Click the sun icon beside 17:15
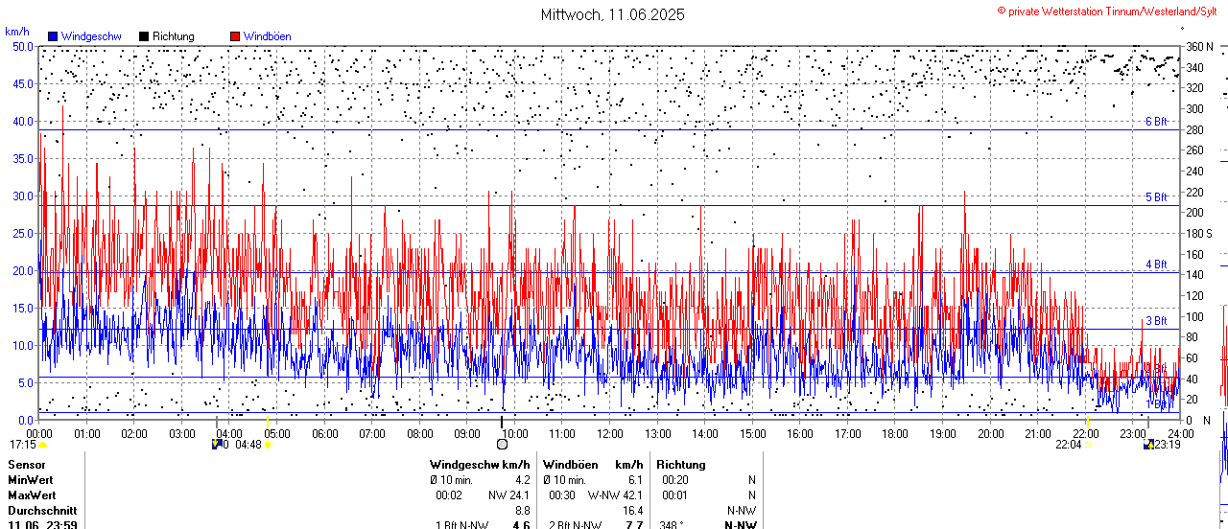1228x529 pixels. click(42, 445)
